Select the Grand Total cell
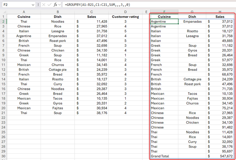Viewport: 236px width, 160px height. pyautogui.click(x=164, y=156)
